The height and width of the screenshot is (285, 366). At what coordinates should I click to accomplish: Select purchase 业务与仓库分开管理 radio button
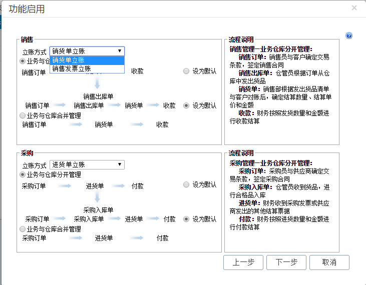tap(23, 175)
